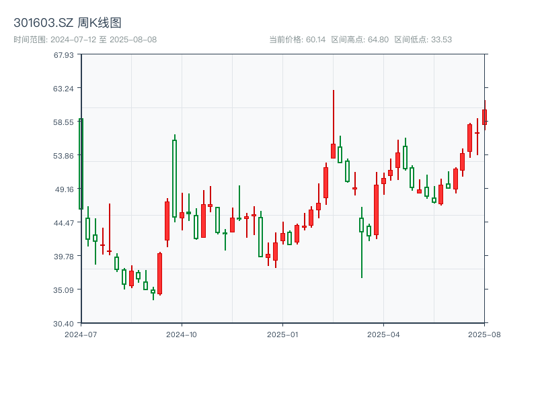This screenshot has height=403, width=538.
Task: Select the tall green candle before 2024-10
Action: click(175, 179)
